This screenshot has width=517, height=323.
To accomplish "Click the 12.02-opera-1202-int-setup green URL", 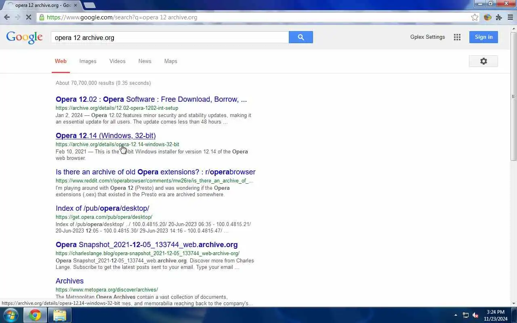I will click(x=117, y=108).
